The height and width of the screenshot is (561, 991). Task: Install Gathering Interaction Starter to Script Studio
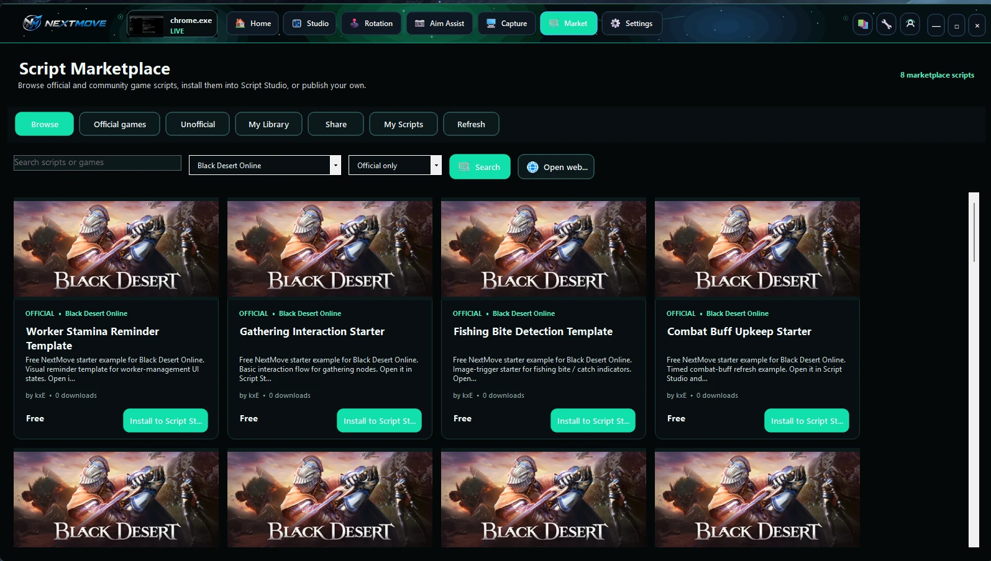click(379, 421)
